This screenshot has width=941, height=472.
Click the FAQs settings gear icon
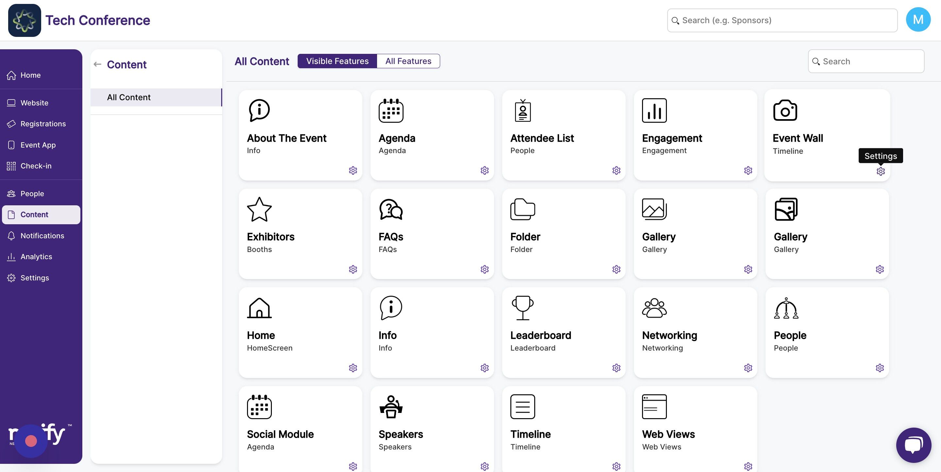coord(484,269)
